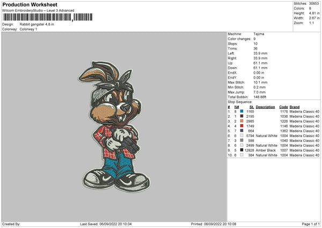Click the Production Worksheet title
The width and height of the screenshot is (322, 228).
pos(30,4)
